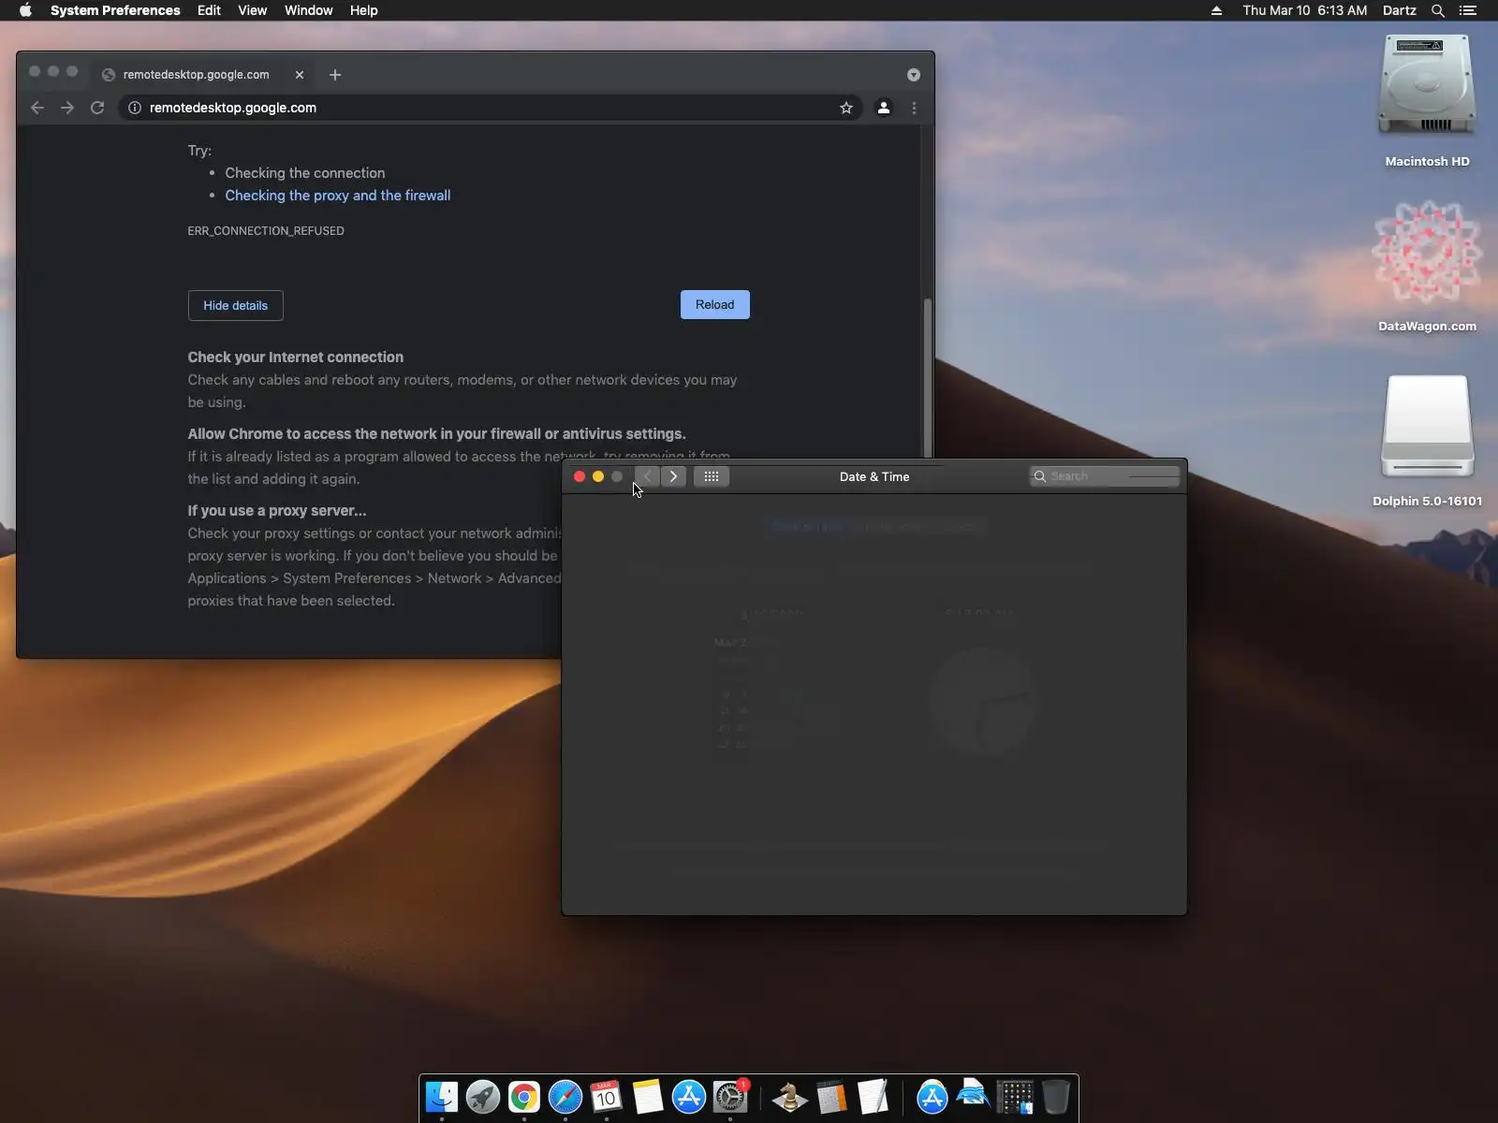
Task: Open TextEdit from the Dock
Action: click(x=873, y=1097)
